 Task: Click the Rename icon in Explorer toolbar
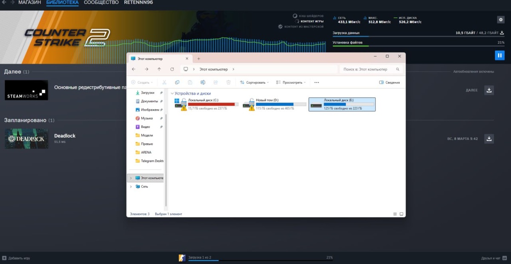[x=203, y=82]
